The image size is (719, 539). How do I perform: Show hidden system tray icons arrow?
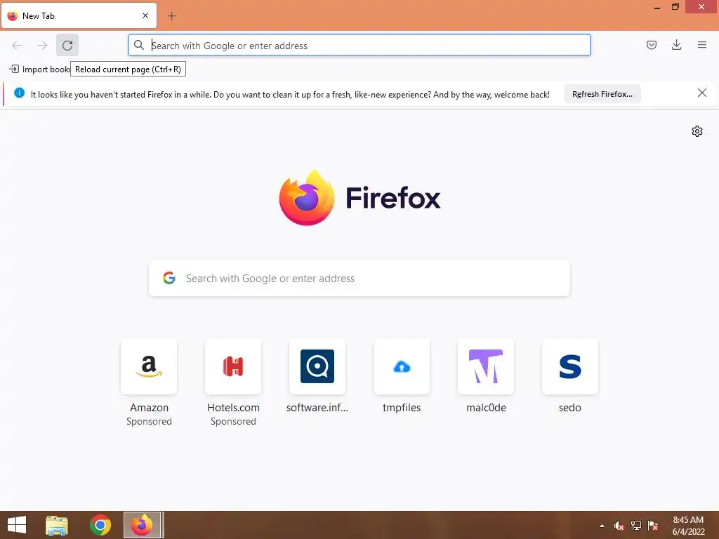point(602,526)
